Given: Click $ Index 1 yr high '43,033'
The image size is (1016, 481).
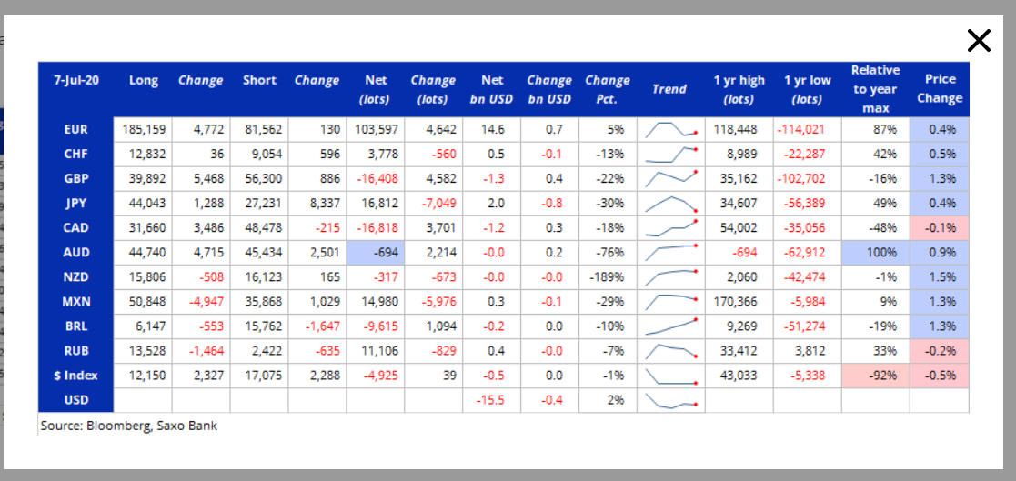Looking at the screenshot, I should tap(739, 376).
